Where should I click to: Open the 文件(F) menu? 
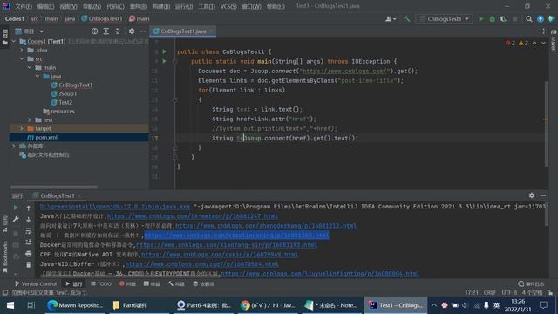(24, 6)
